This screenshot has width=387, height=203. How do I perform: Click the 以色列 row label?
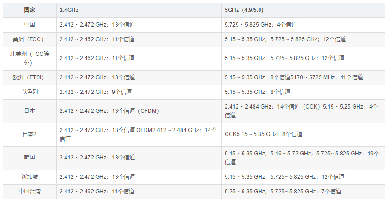pyautogui.click(x=30, y=92)
